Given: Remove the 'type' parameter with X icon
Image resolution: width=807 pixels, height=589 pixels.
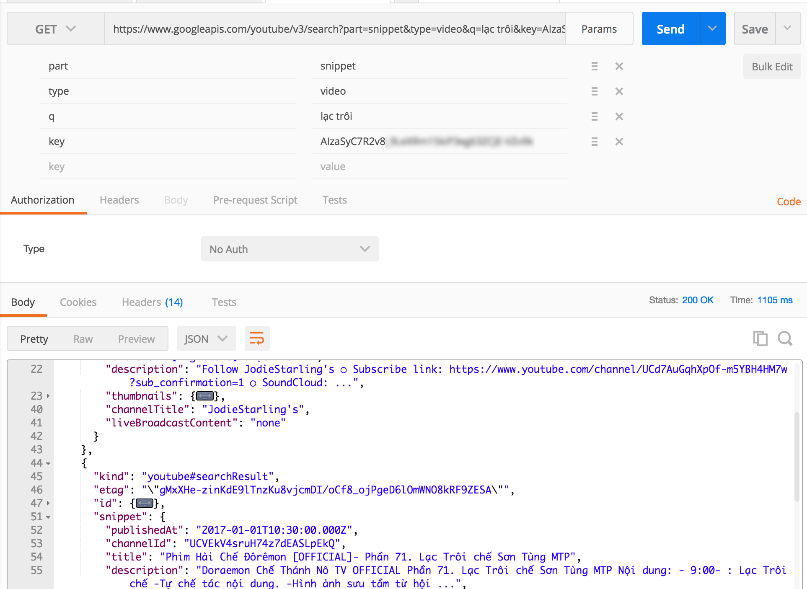Looking at the screenshot, I should point(619,91).
